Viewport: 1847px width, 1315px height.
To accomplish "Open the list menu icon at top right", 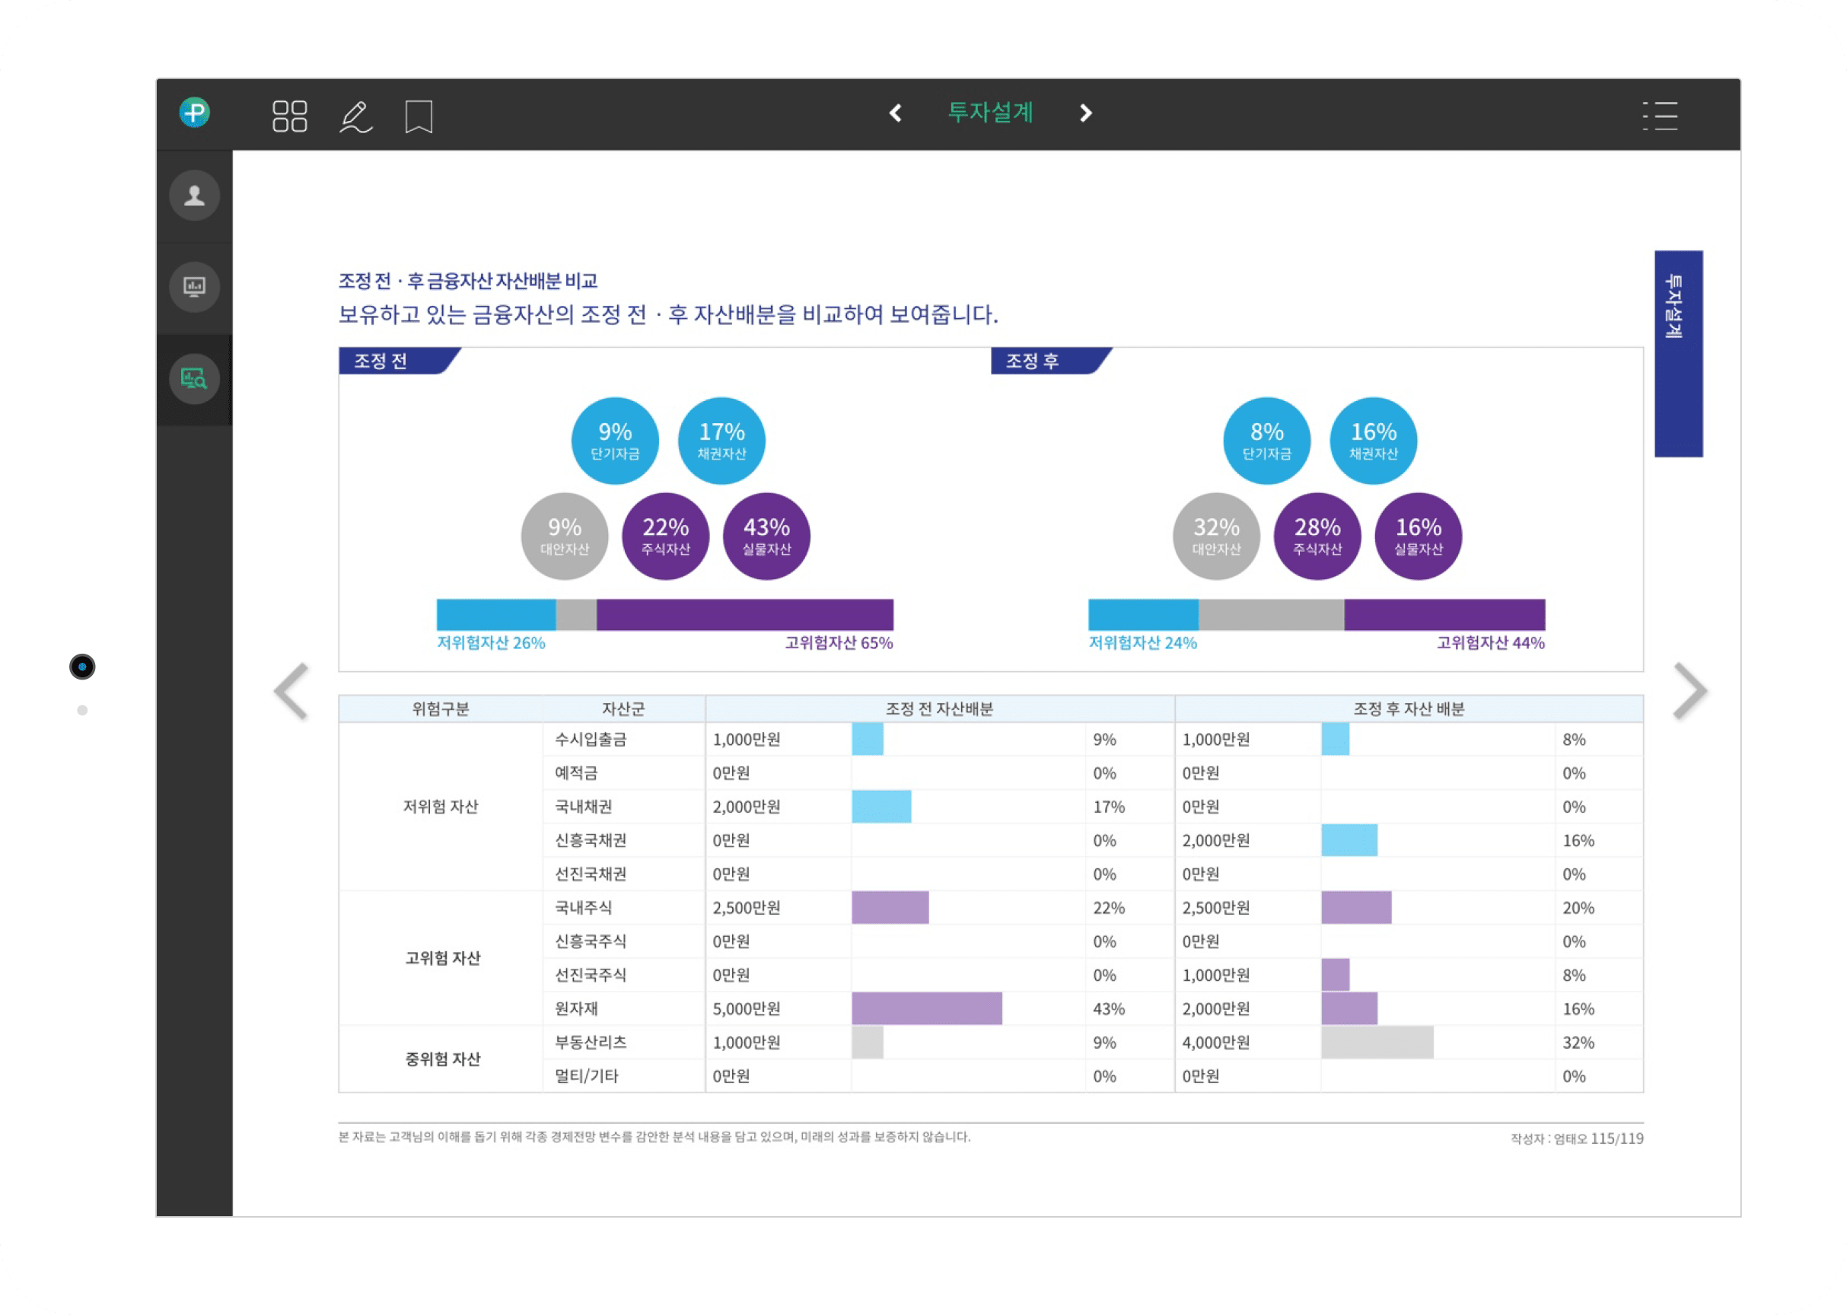I will [x=1660, y=116].
